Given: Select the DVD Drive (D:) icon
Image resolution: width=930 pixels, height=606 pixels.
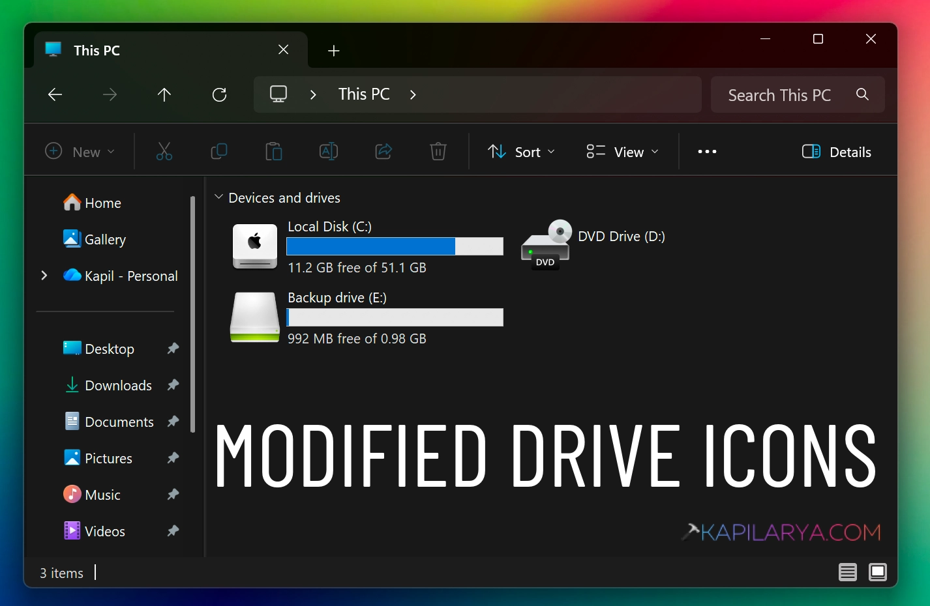Looking at the screenshot, I should pos(546,244).
